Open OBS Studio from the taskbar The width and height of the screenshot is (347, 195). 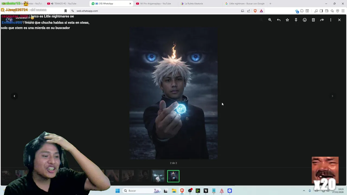pos(190,191)
